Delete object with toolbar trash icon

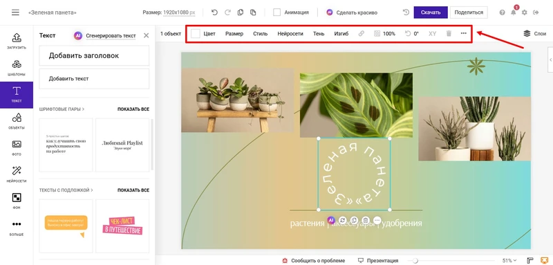[449, 33]
